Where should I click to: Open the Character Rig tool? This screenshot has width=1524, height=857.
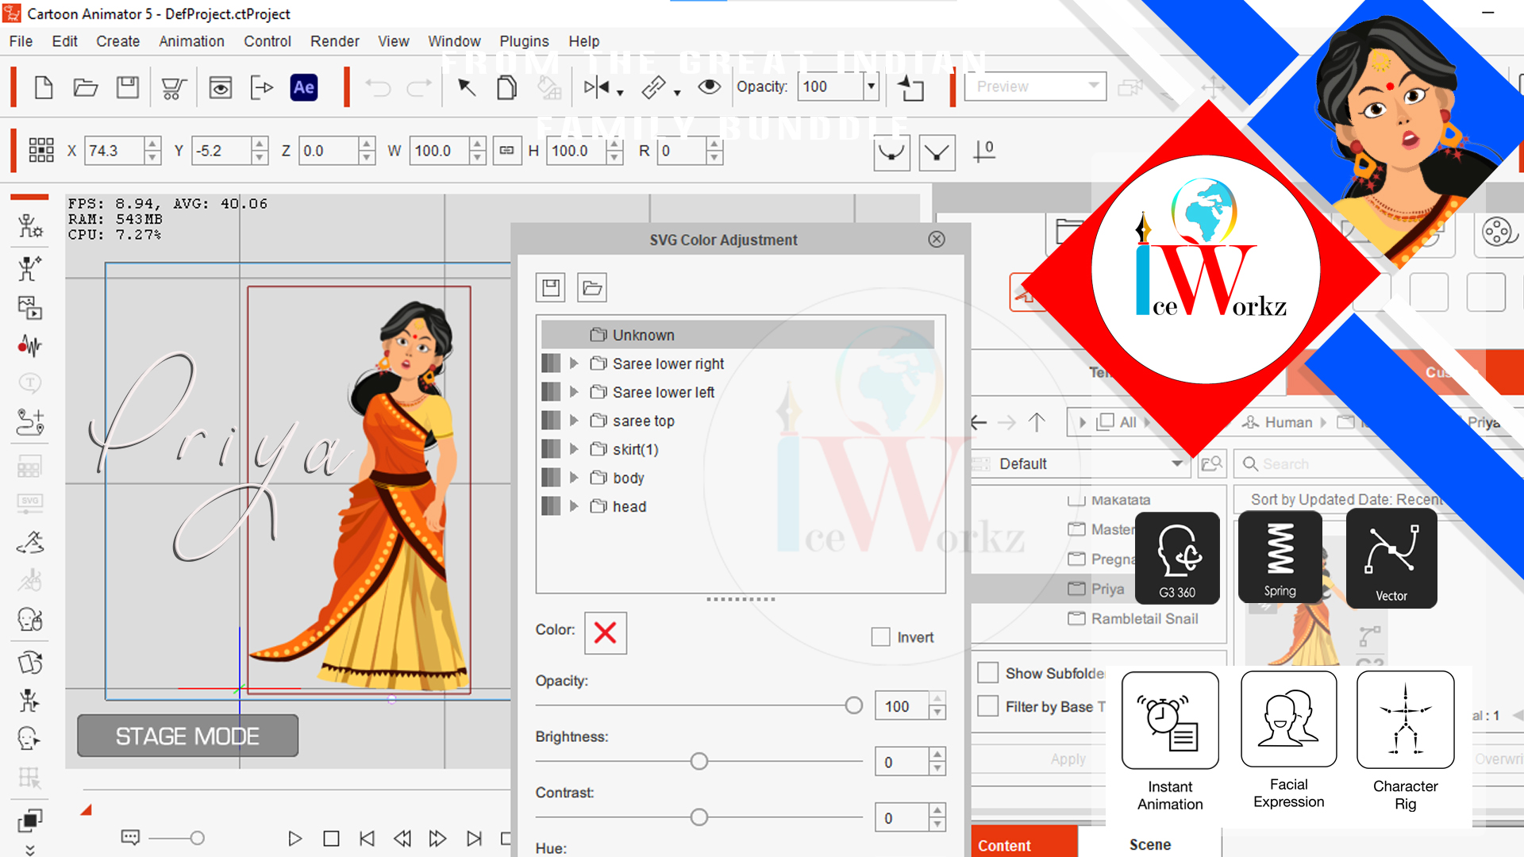click(x=1405, y=720)
